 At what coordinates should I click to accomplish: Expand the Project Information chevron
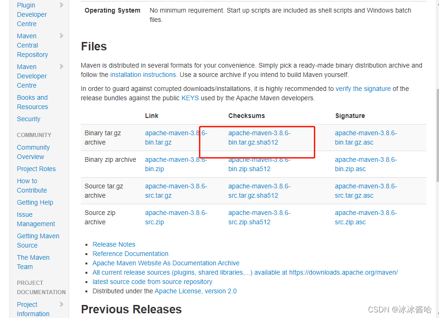pyautogui.click(x=62, y=304)
